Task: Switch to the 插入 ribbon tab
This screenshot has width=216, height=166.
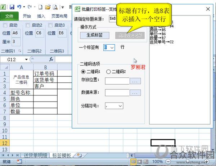Action: coord(41,16)
